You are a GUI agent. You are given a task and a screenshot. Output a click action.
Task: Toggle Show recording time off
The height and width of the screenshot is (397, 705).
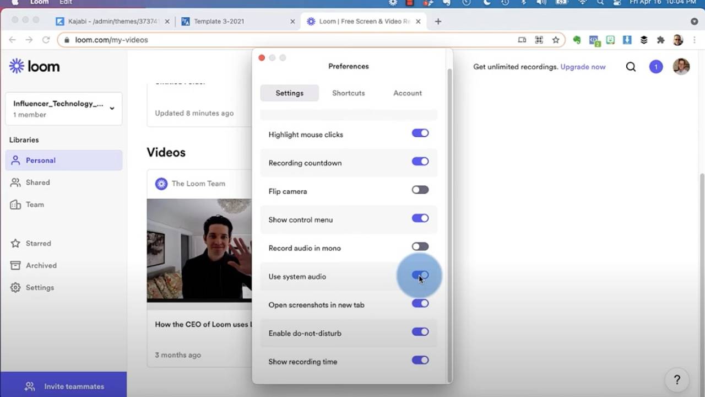420,361
